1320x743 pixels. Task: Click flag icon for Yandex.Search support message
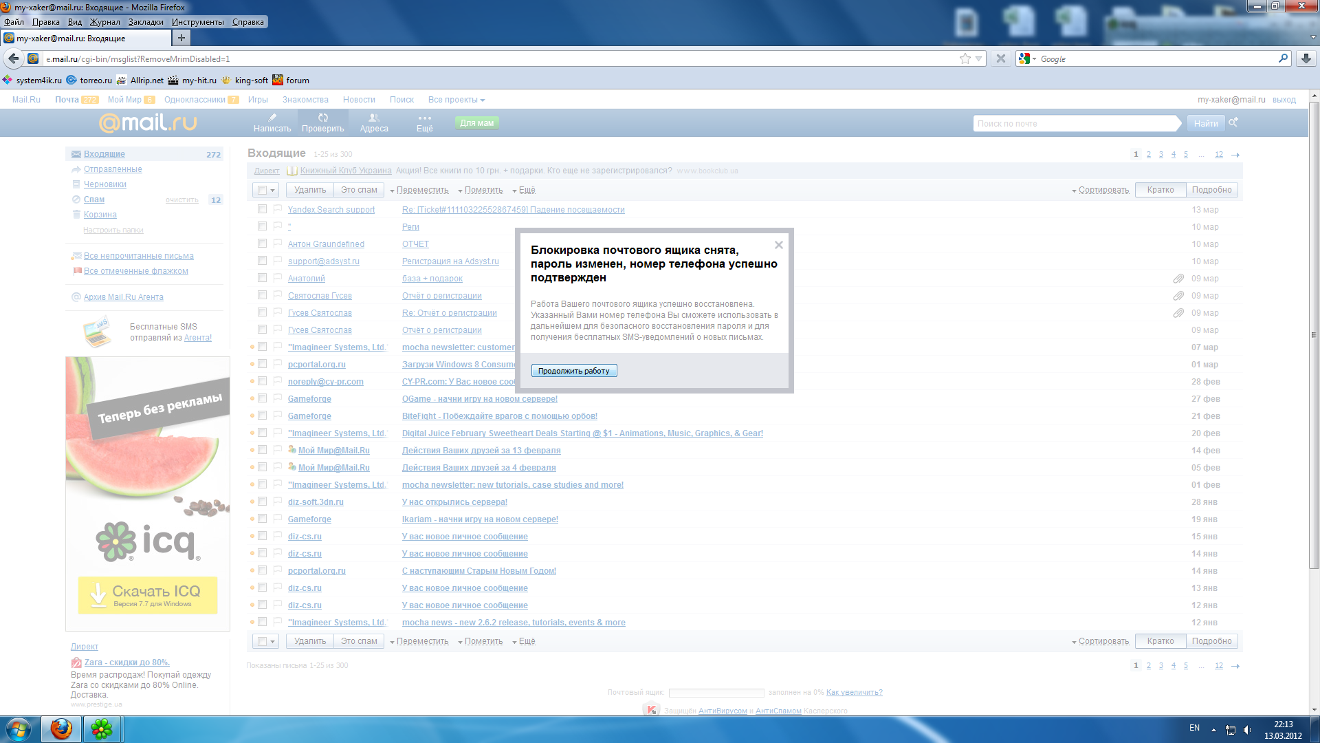point(278,209)
